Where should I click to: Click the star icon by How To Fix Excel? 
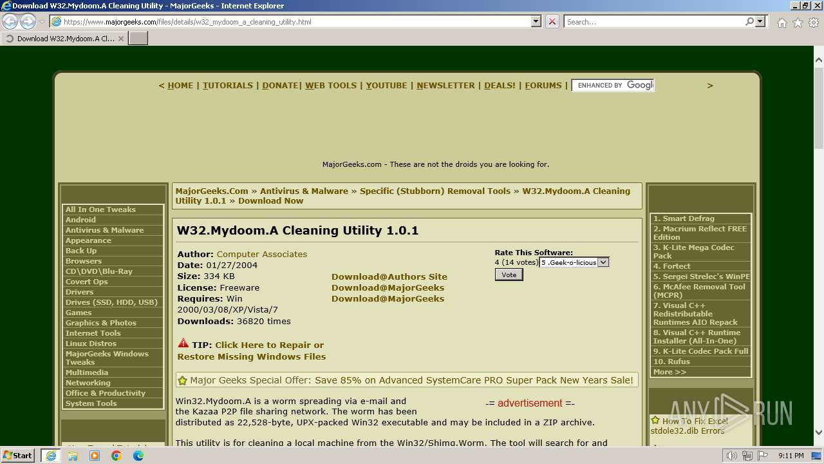point(655,420)
